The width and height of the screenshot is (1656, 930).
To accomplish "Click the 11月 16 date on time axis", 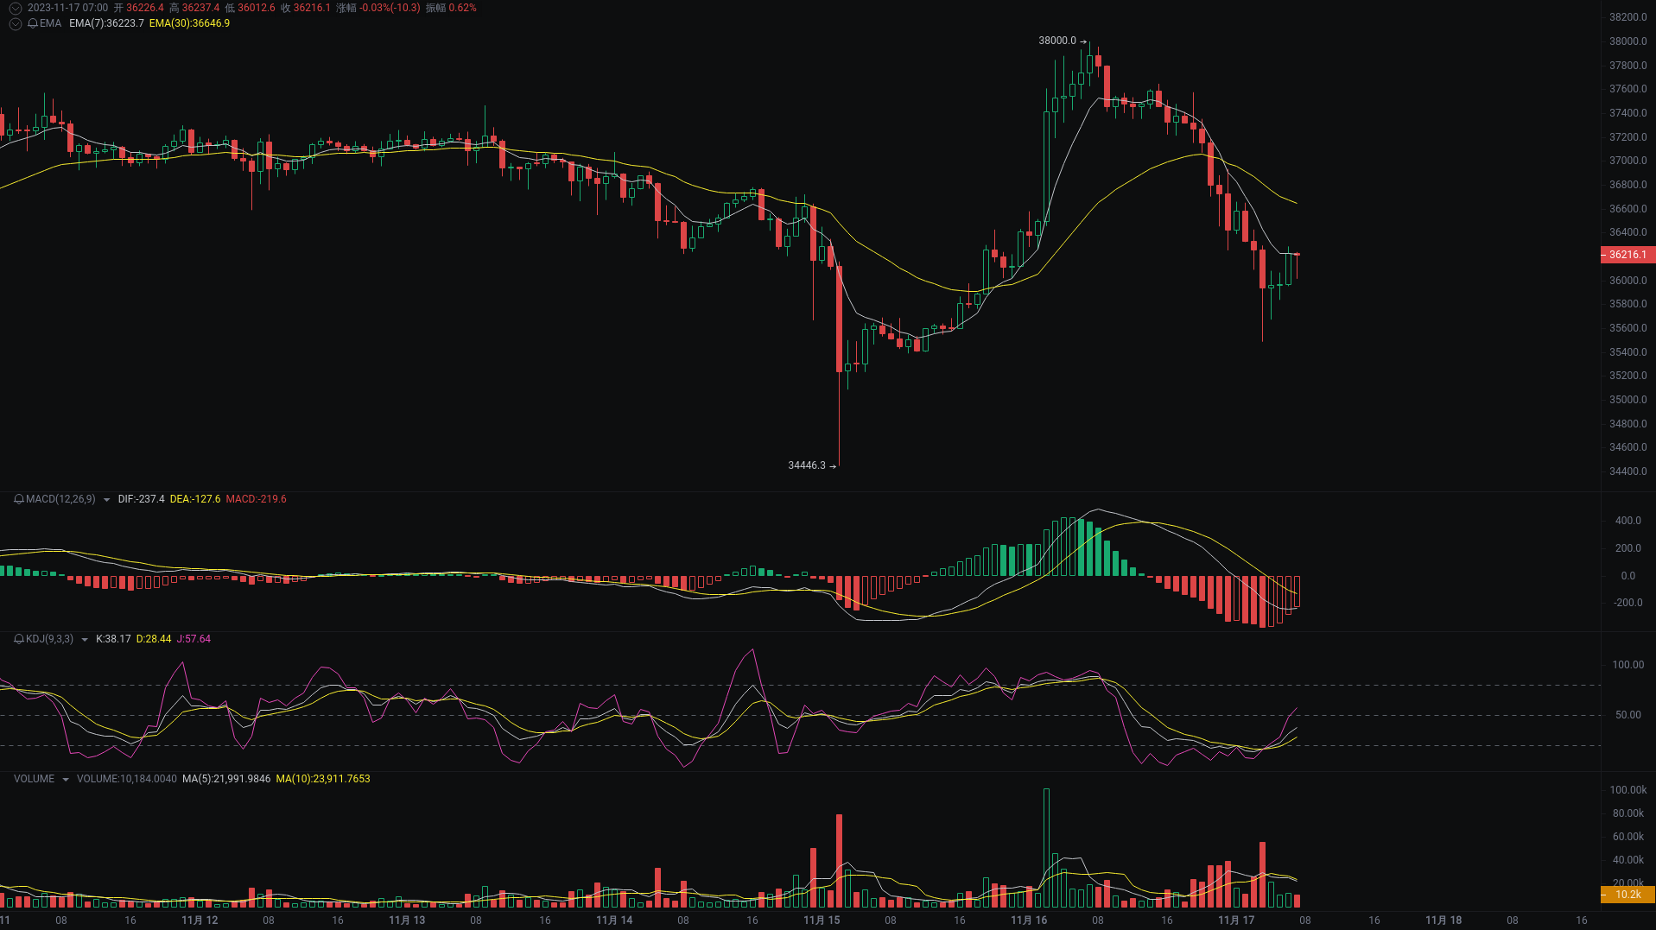I will coord(1029,921).
